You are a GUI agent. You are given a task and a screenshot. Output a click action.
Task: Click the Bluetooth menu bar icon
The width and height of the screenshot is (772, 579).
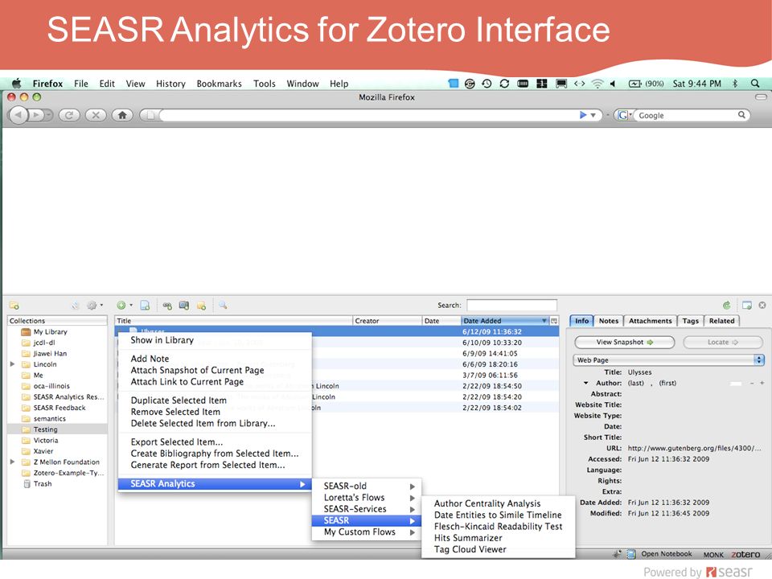[x=735, y=84]
